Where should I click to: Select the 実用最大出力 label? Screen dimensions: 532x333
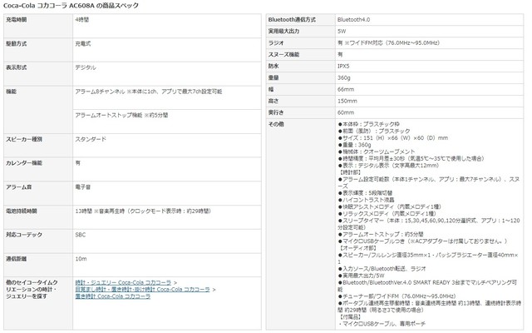(283, 32)
